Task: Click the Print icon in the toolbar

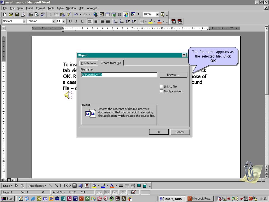Action: [x=31, y=14]
